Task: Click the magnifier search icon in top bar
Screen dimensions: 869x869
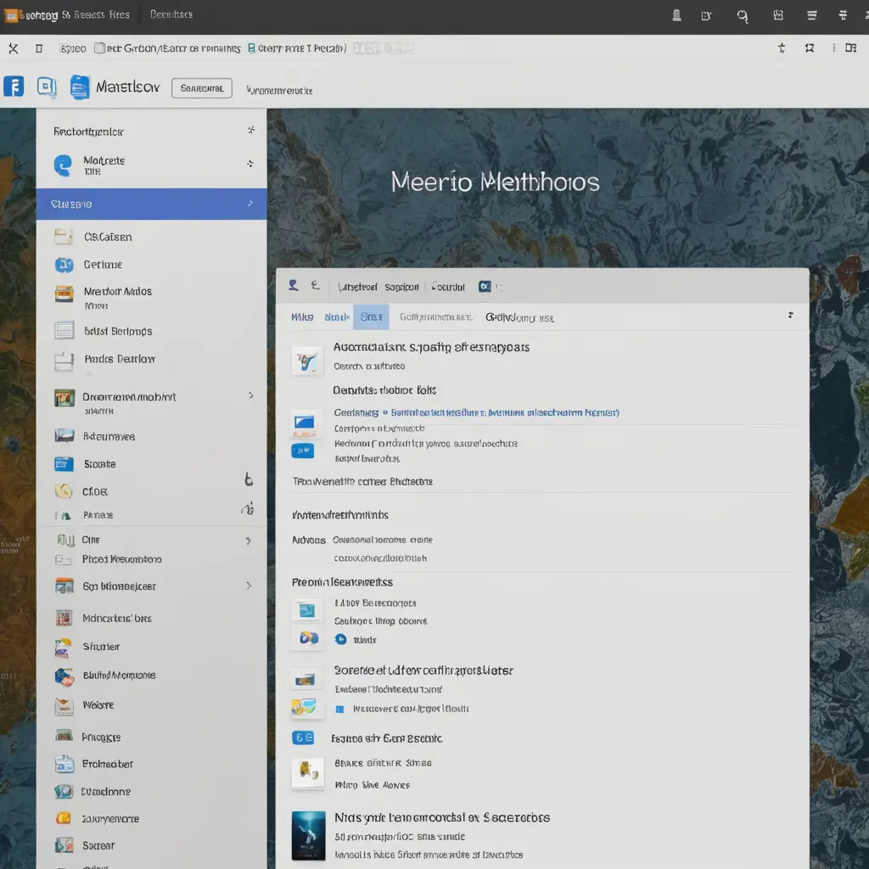Action: click(743, 15)
